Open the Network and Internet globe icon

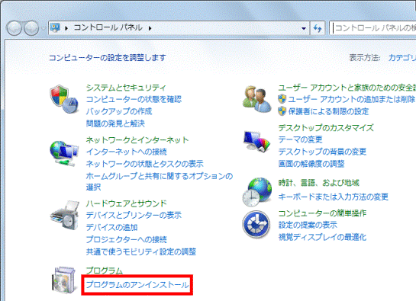64,153
